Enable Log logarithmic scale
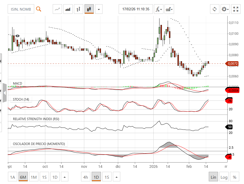Image resolution: width=244 pixels, height=184 pixels. 224,177
